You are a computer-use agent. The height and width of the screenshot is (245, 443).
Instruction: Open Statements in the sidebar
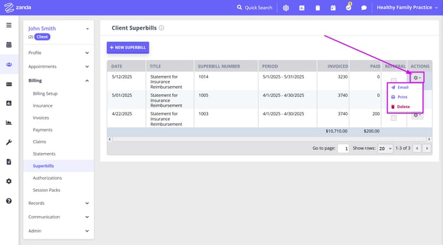click(x=44, y=154)
